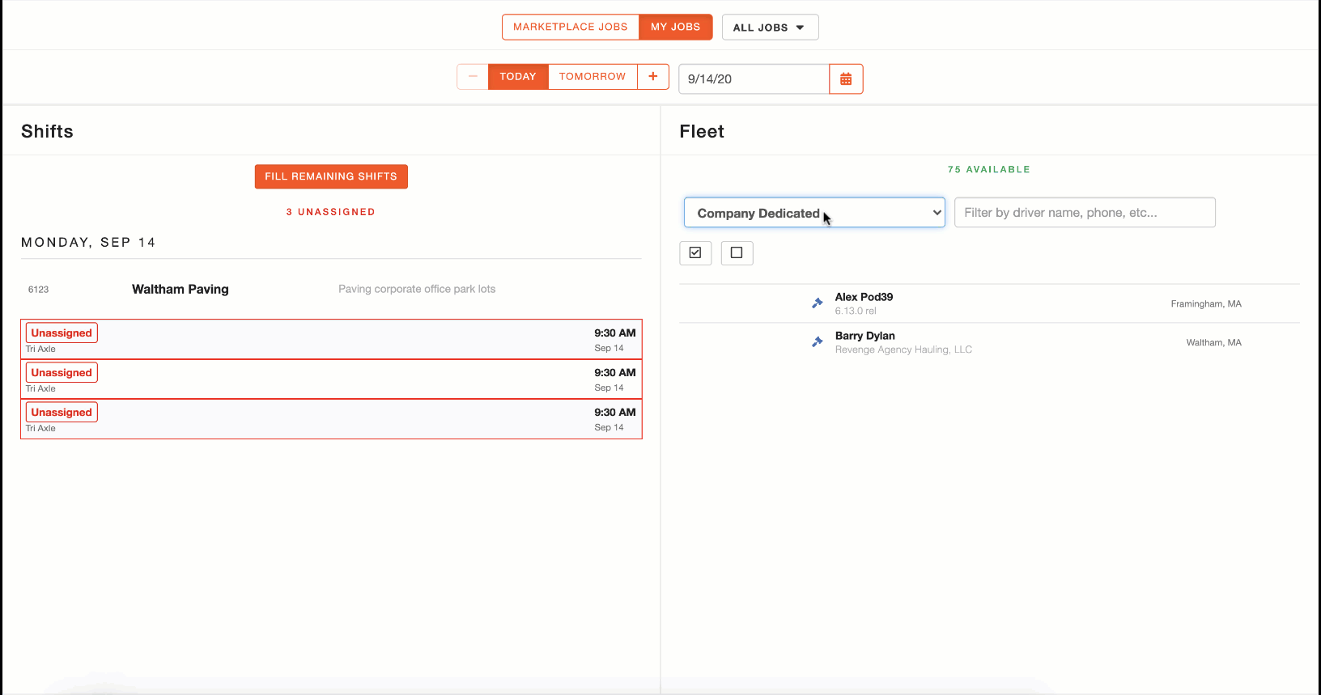Go to the previous day with minus

tap(473, 77)
